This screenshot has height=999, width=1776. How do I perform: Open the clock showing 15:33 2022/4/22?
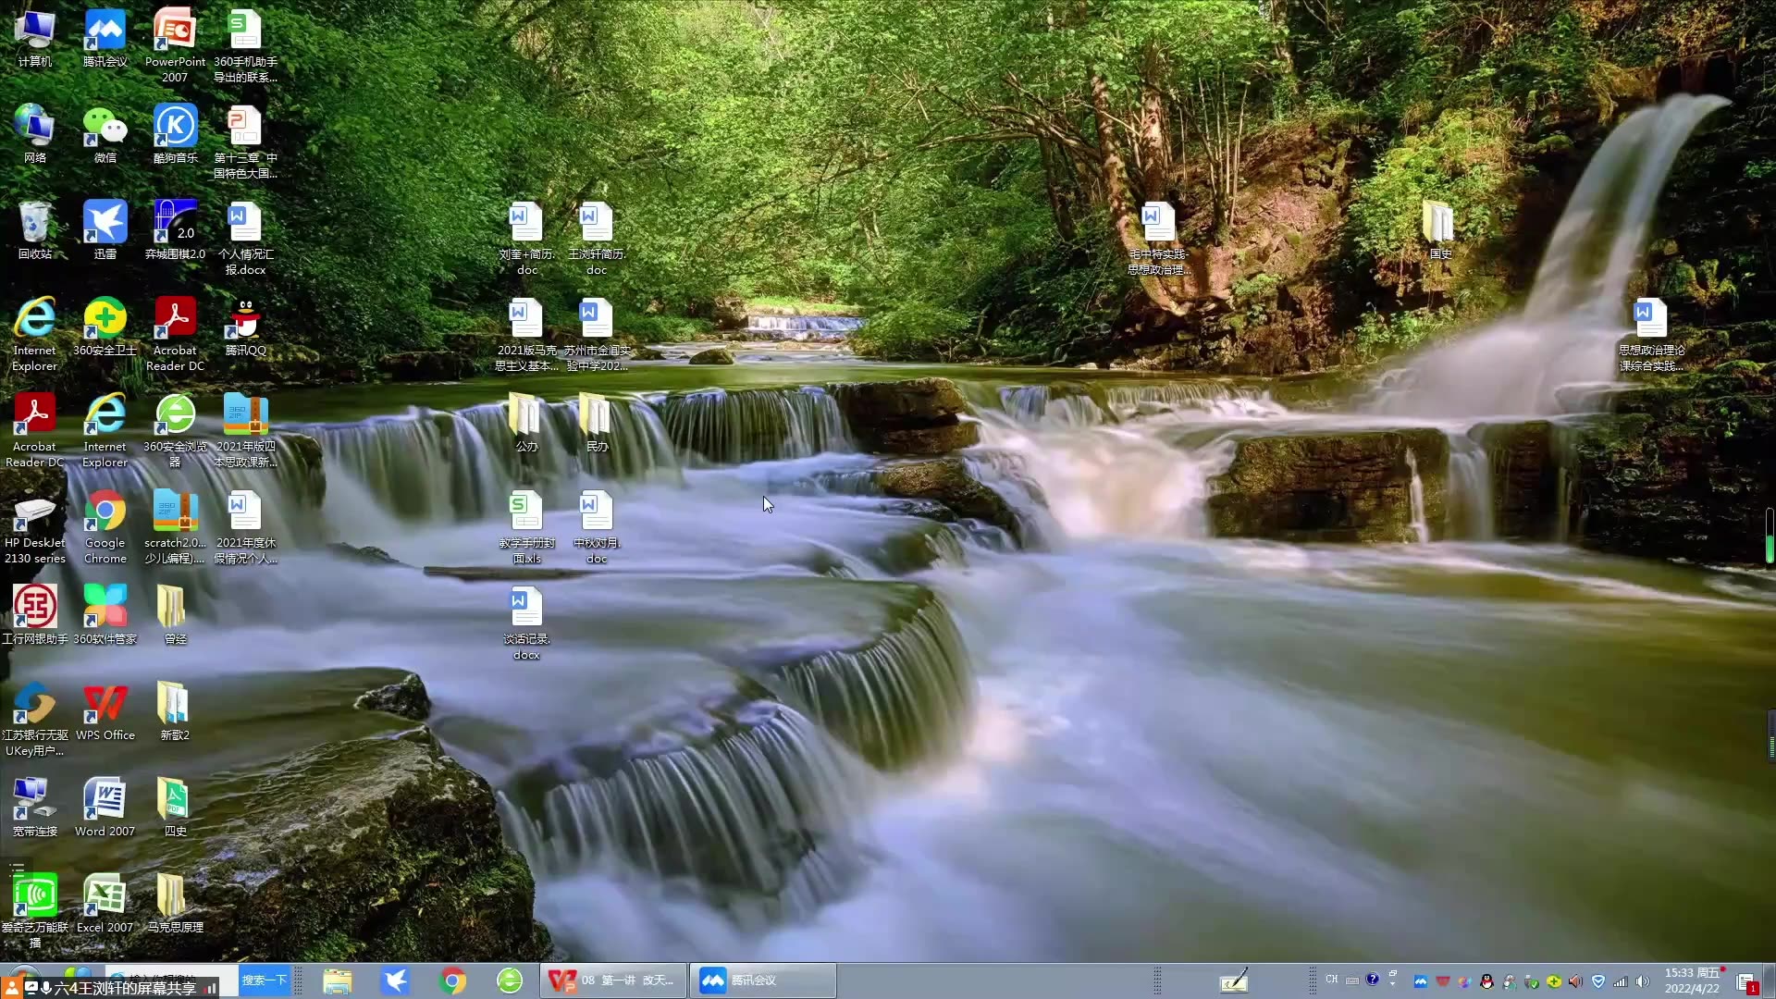tap(1692, 980)
